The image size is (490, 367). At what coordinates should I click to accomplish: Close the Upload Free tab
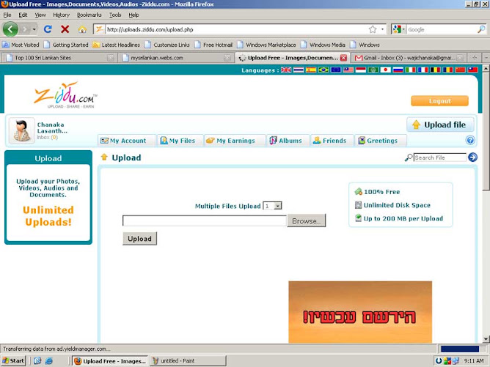pos(343,58)
